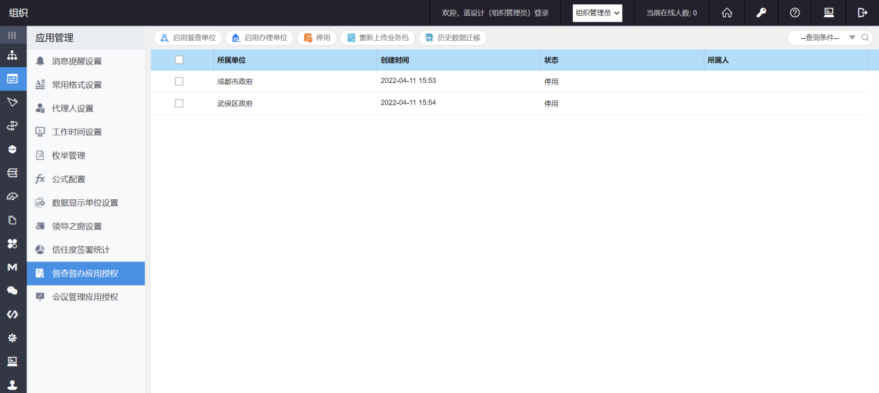The width and height of the screenshot is (879, 393).
Task: Click the 启用督查单位 button
Action: click(x=188, y=38)
